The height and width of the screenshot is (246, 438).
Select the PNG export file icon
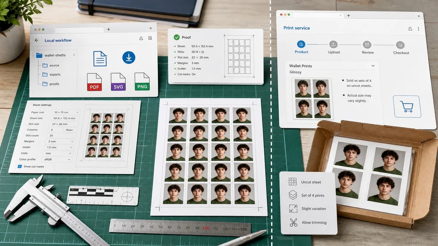(x=142, y=81)
